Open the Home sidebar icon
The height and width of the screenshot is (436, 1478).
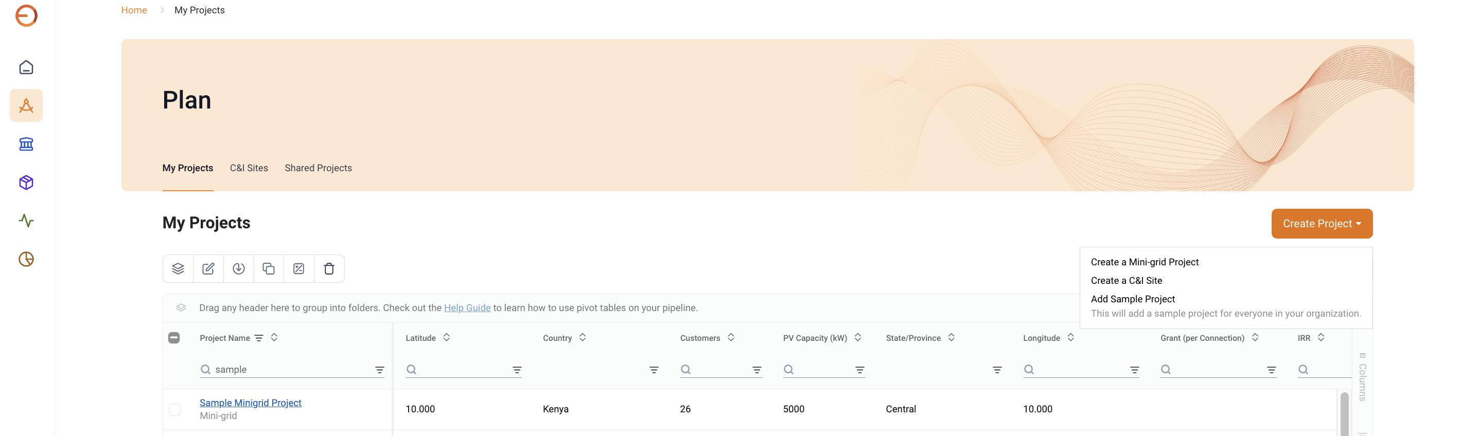coord(26,67)
